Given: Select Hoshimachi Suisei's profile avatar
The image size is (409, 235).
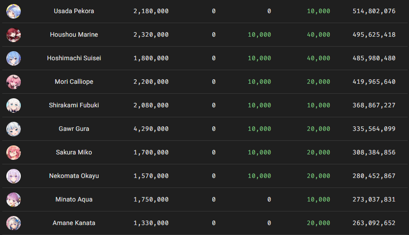Looking at the screenshot, I should point(14,58).
